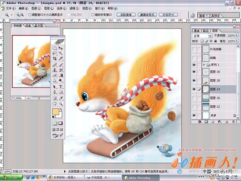Switch to 直方图 tab
This screenshot has width=241, height=181.
coord(39,26)
